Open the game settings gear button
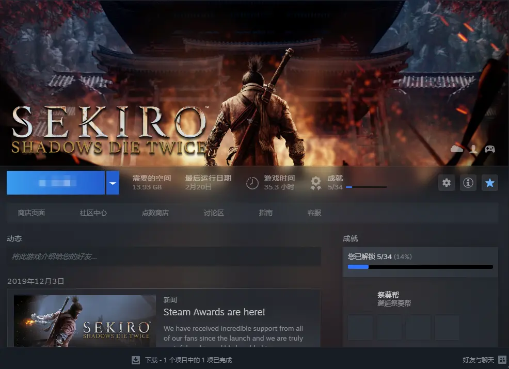This screenshot has width=509, height=369. [x=447, y=183]
